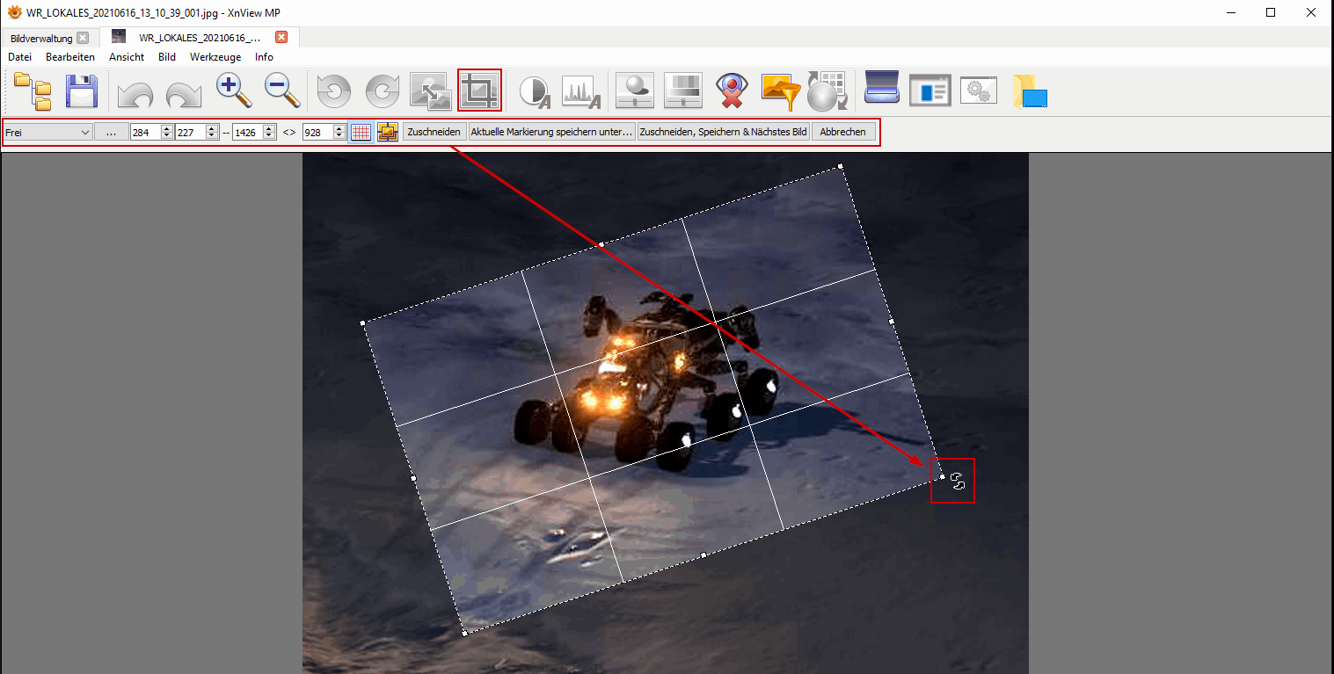Click the Zuschneiden button

434,132
